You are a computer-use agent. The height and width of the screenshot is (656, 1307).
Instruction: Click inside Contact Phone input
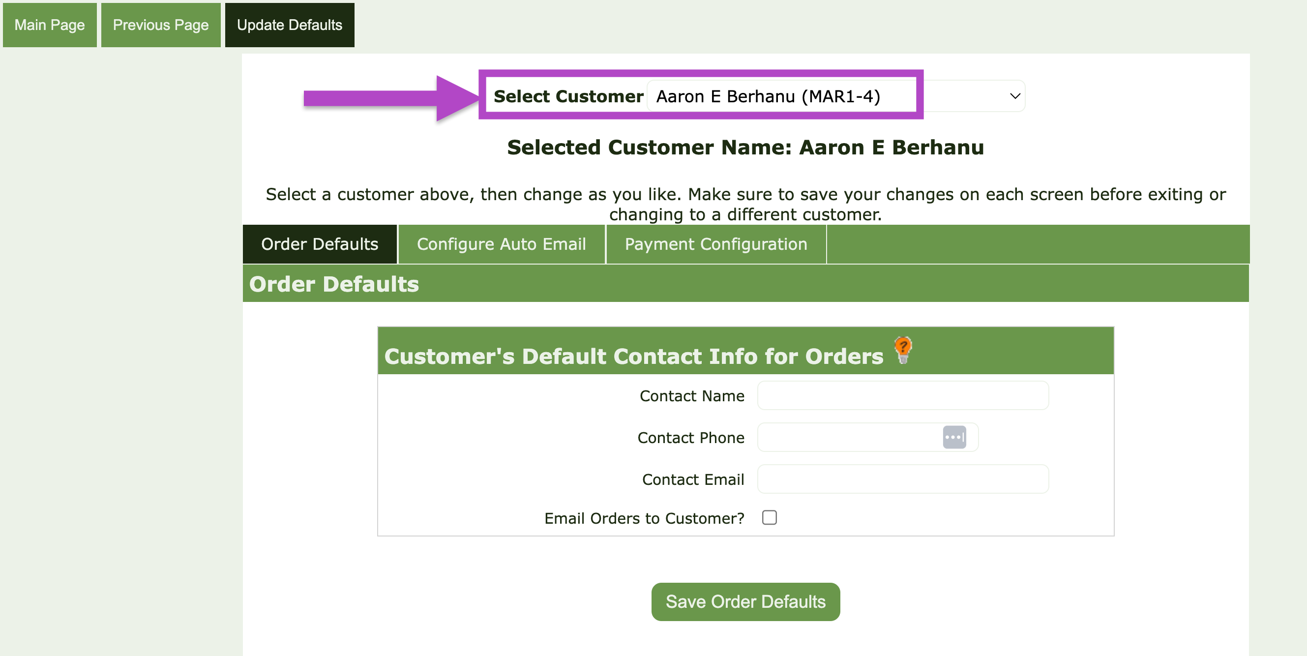[x=847, y=437]
